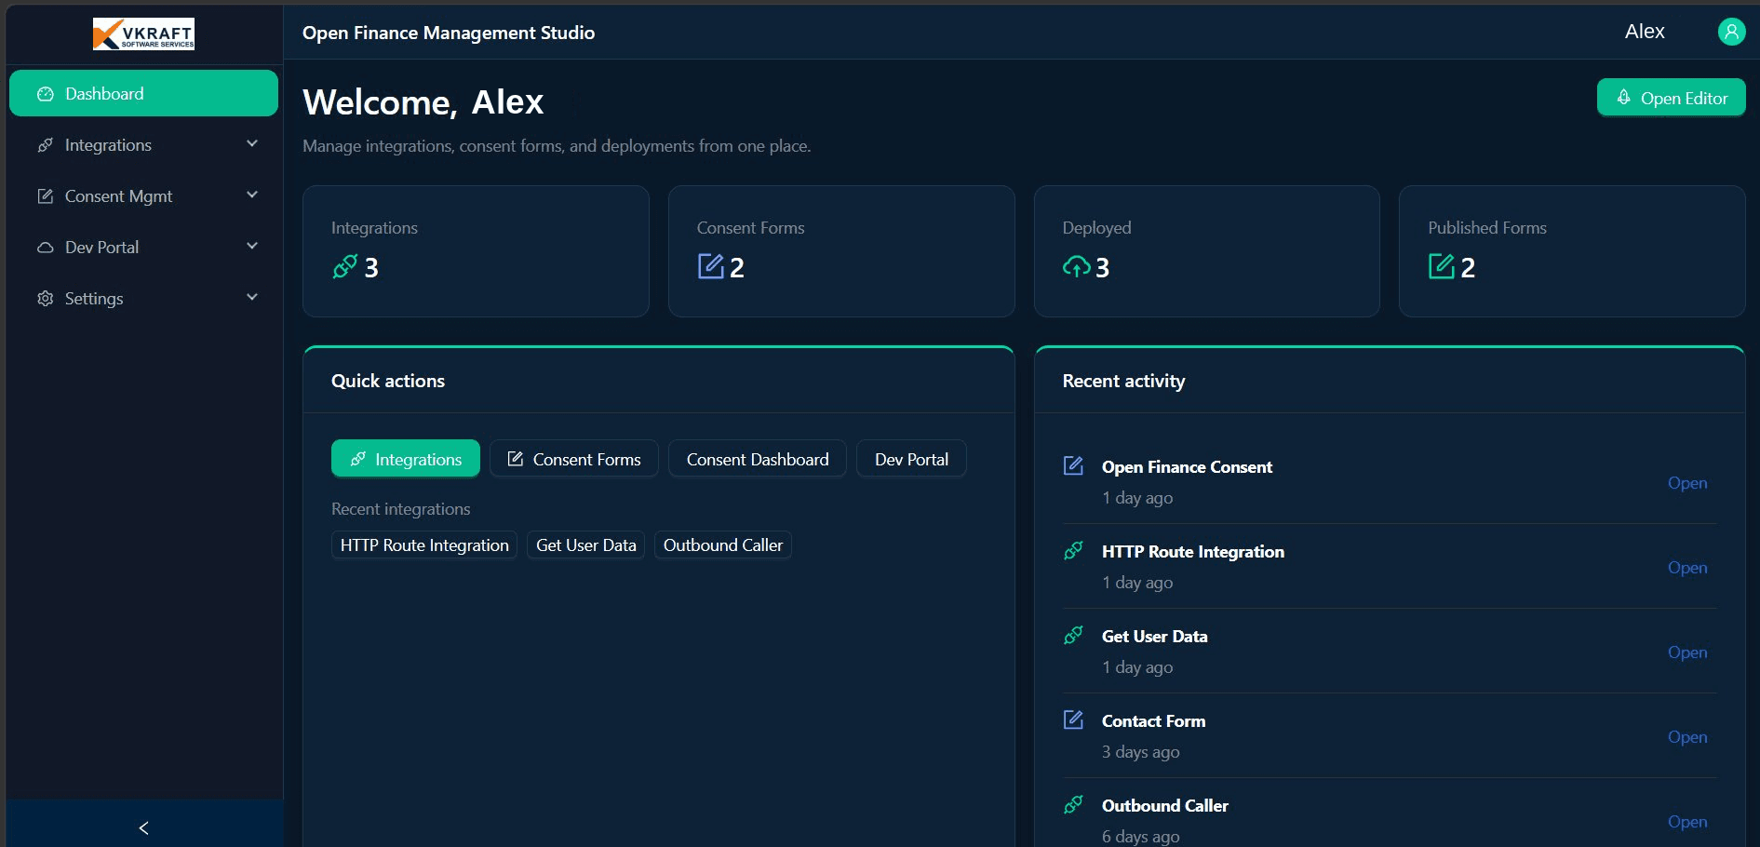Click Open link for Outbound Caller activity

coord(1687,822)
